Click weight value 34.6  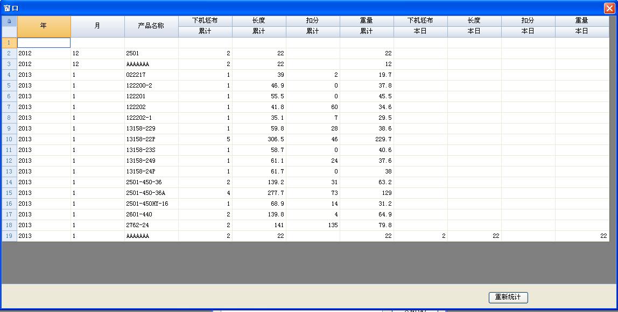(x=367, y=107)
